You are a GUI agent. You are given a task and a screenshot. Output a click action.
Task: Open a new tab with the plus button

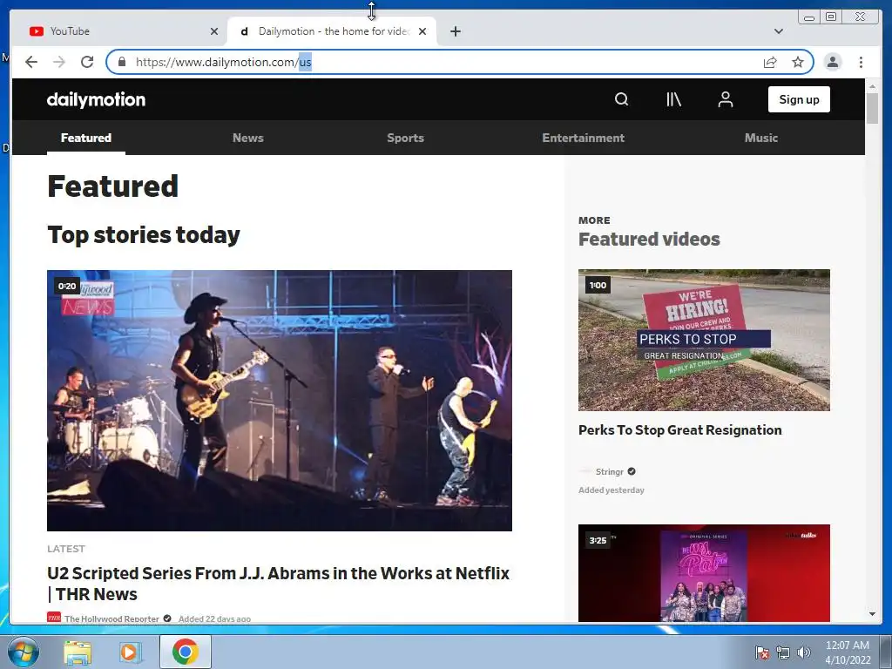(455, 31)
